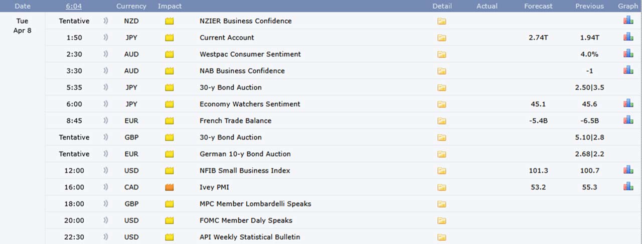The image size is (642, 244).
Task: Toggle sound alert for 1:50 JPY event
Action: coord(105,37)
